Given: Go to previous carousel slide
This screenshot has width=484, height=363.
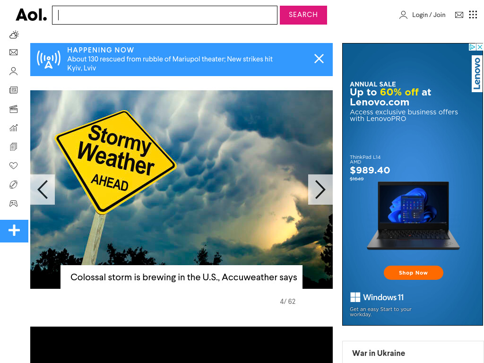Looking at the screenshot, I should 43,190.
